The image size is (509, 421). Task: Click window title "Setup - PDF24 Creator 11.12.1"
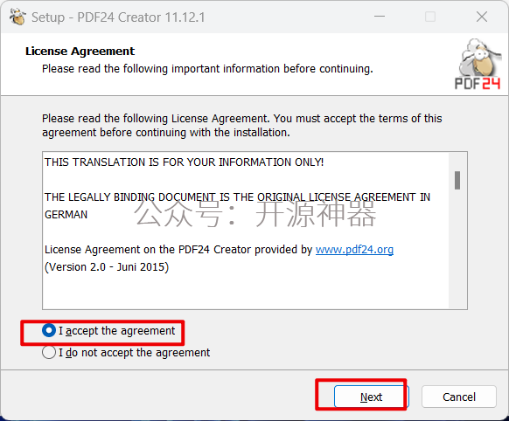pyautogui.click(x=118, y=17)
